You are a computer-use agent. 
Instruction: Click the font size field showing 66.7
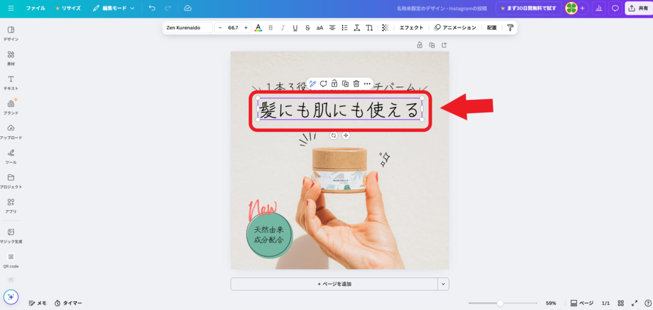(x=233, y=28)
